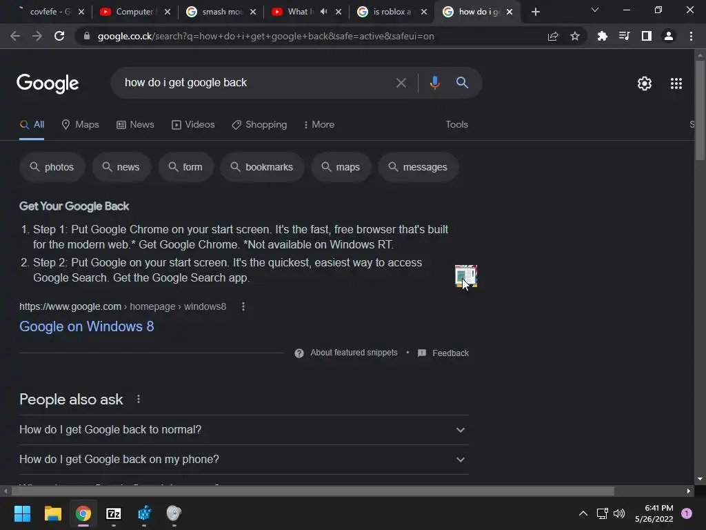The image size is (706, 530).
Task: Refine search with messages chip
Action: (x=418, y=167)
